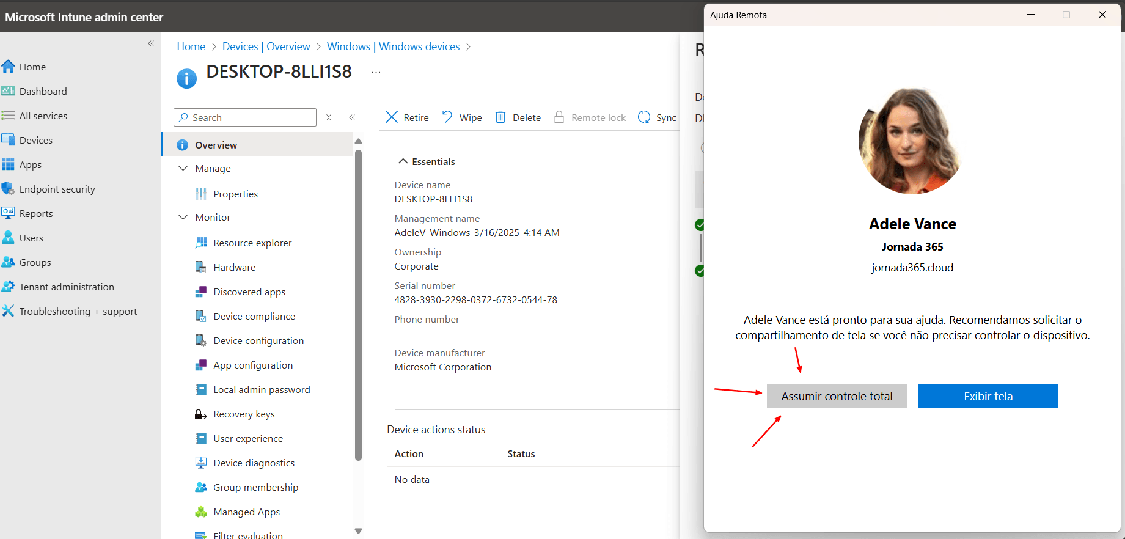Screen dimensions: 1125x539
Task: Collapse the Manage section
Action: point(183,168)
